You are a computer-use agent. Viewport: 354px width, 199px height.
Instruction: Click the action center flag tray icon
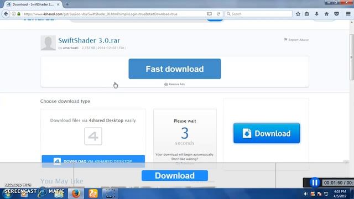point(319,194)
